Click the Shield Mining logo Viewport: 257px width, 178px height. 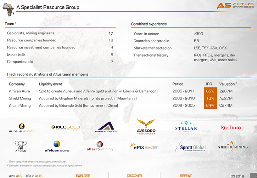pos(233,146)
